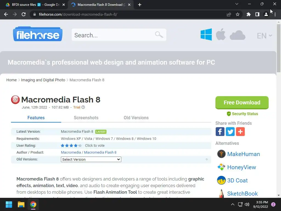Go to Home breadcrumb
The image size is (281, 211).
(x=12, y=80)
